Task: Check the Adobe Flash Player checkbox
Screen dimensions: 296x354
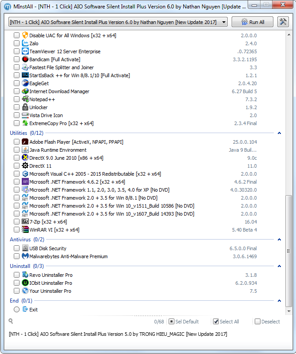Action: pos(16,142)
